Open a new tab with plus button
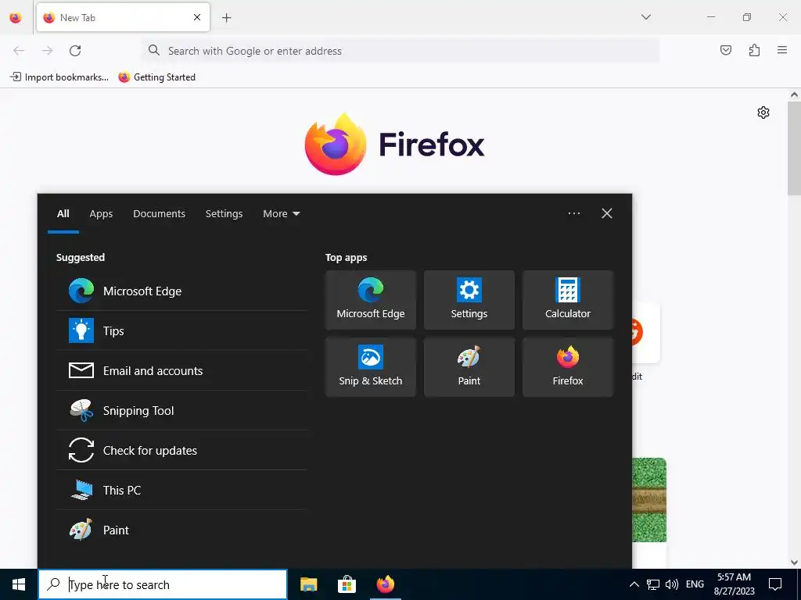Viewport: 801px width, 600px height. tap(226, 18)
